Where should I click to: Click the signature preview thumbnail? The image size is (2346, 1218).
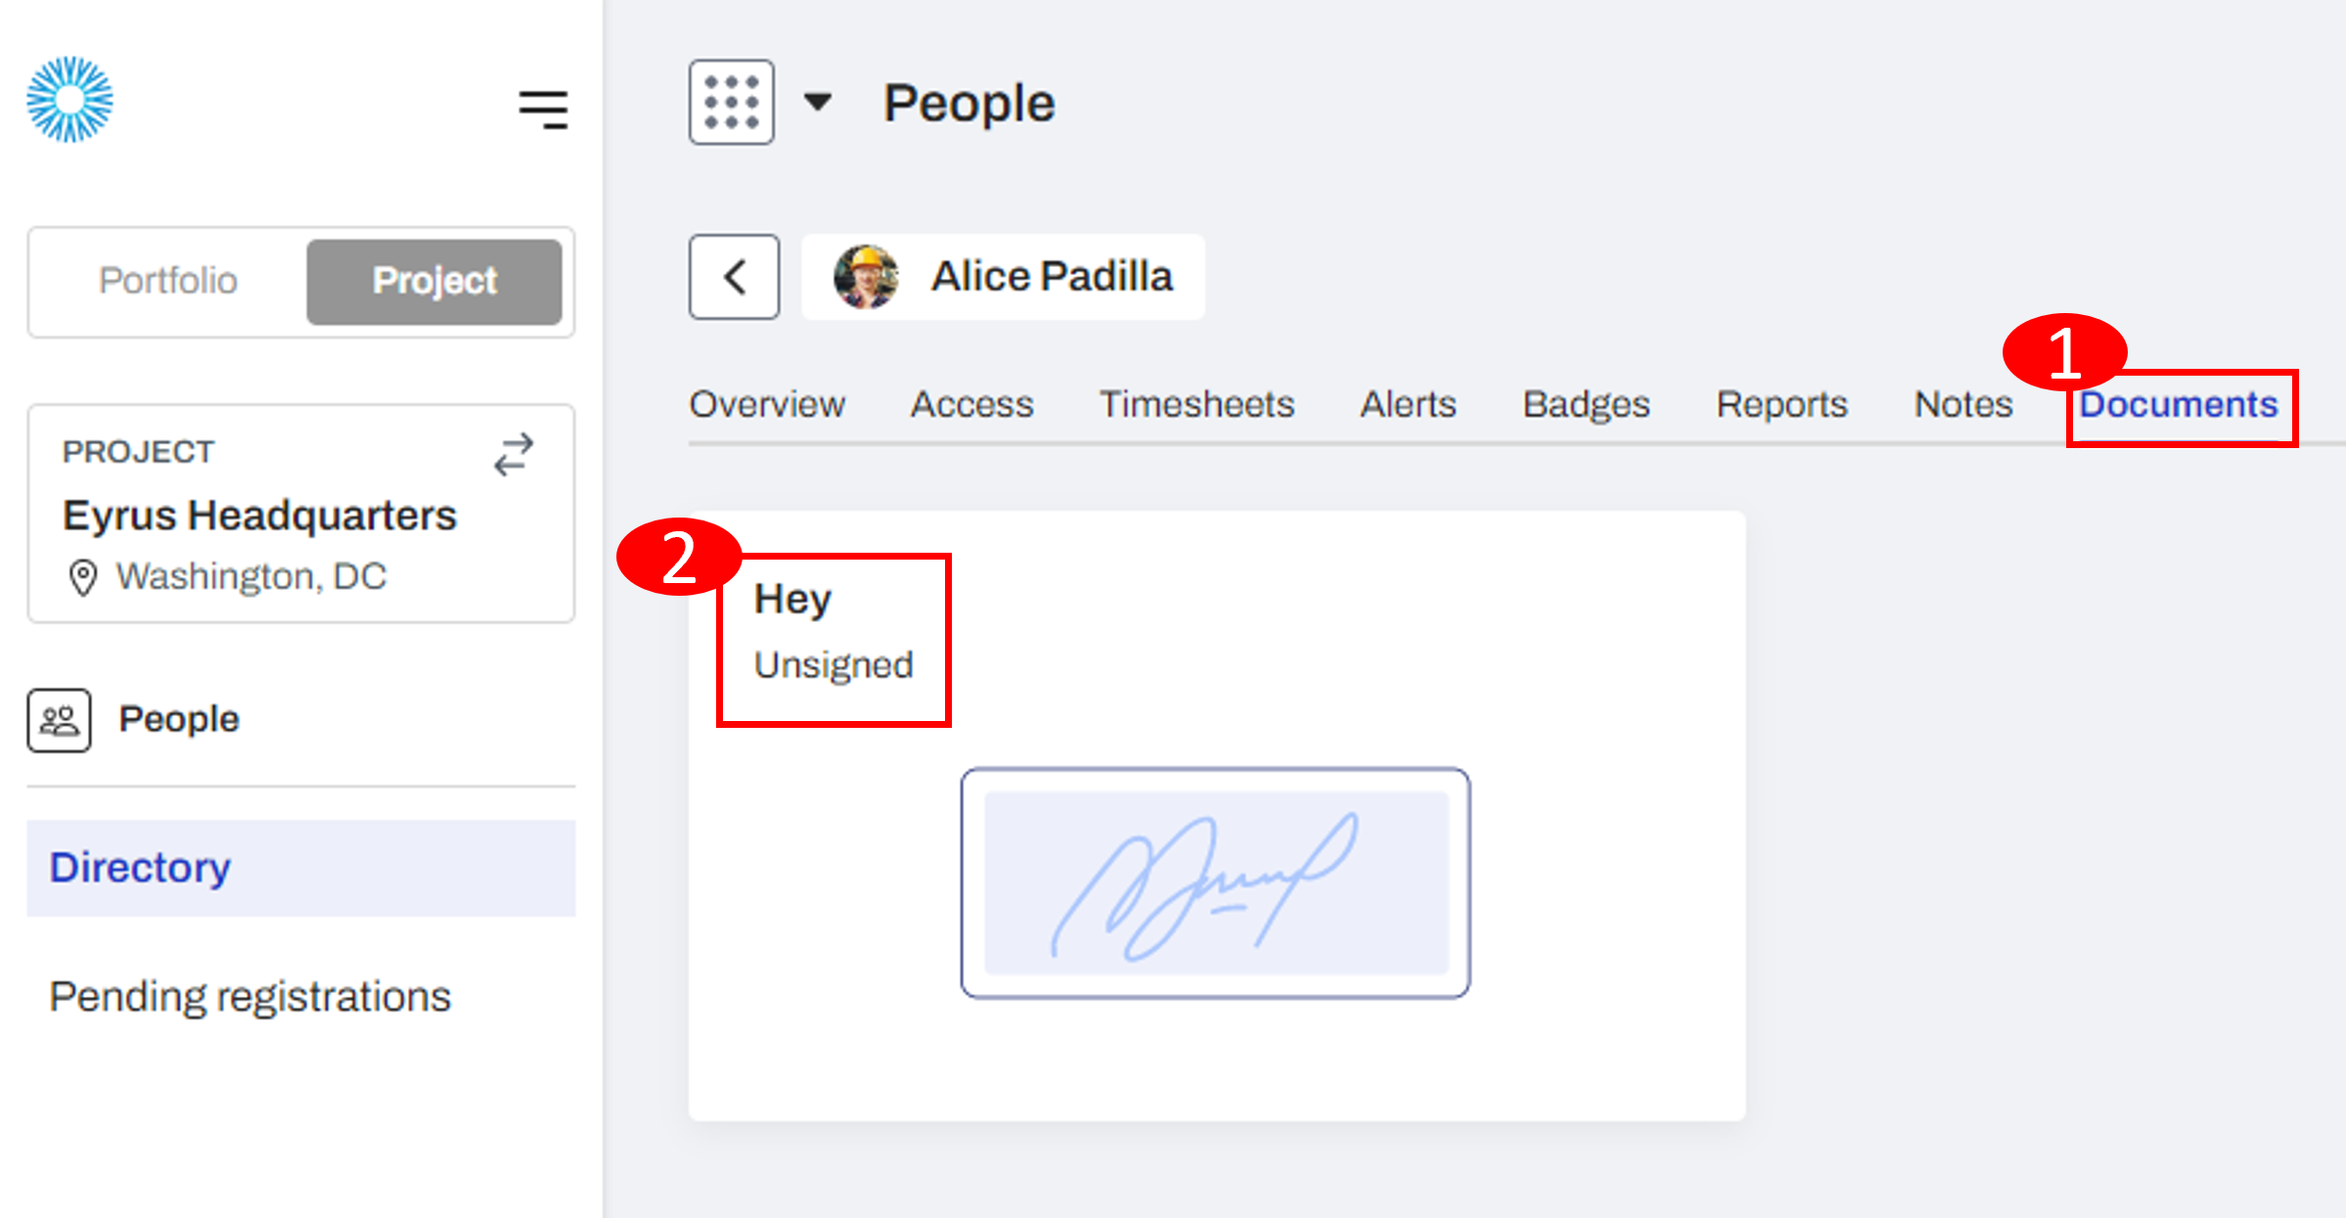click(1215, 883)
